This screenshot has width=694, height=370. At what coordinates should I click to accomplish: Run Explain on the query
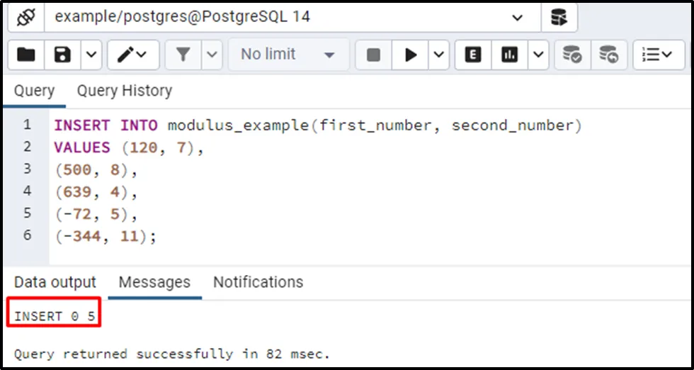coord(473,55)
